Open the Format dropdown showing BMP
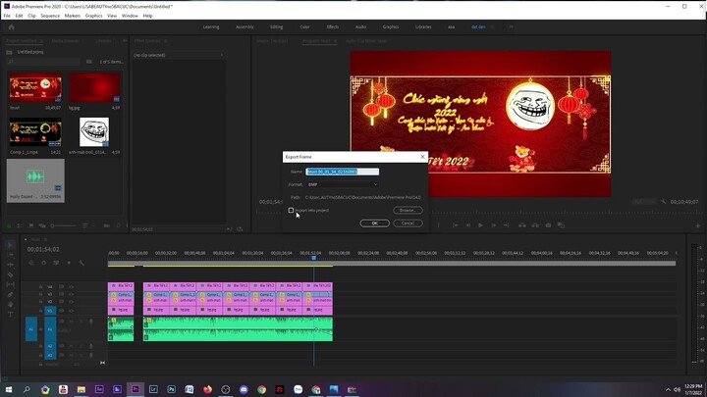Screen dimensions: 707x397 pyautogui.click(x=342, y=183)
